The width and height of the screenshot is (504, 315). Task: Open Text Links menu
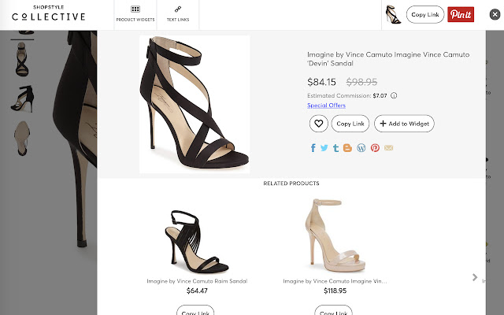pyautogui.click(x=178, y=14)
